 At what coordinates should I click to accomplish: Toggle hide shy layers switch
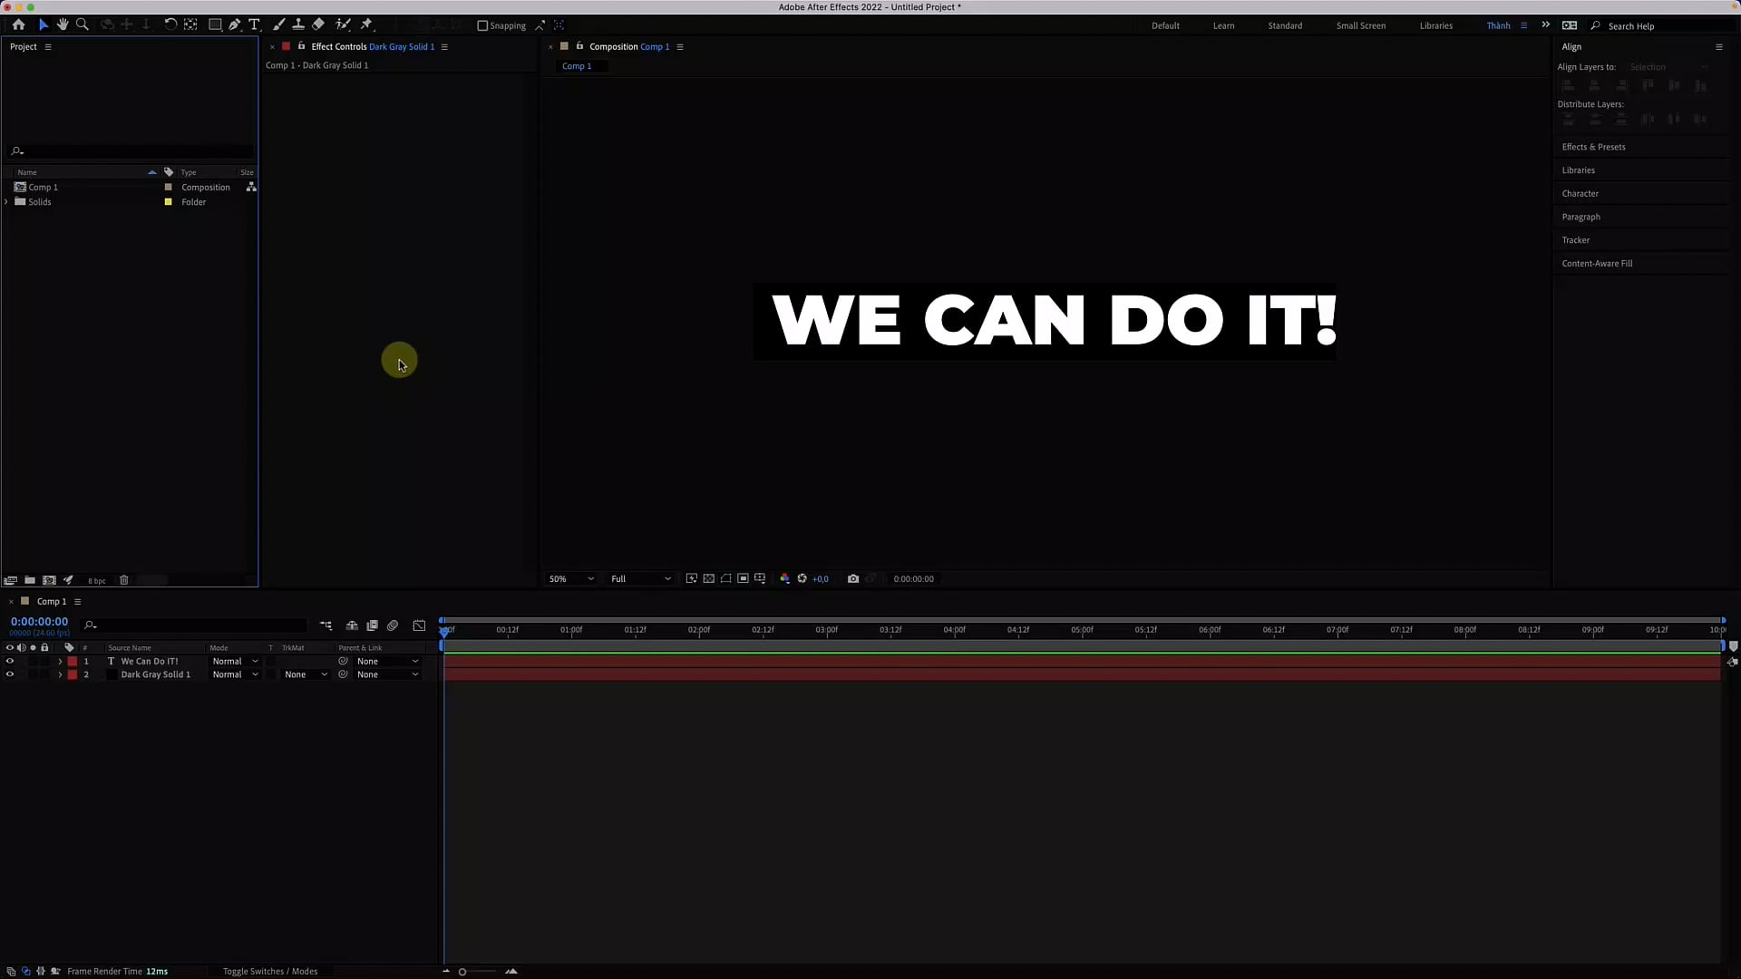[x=352, y=625]
